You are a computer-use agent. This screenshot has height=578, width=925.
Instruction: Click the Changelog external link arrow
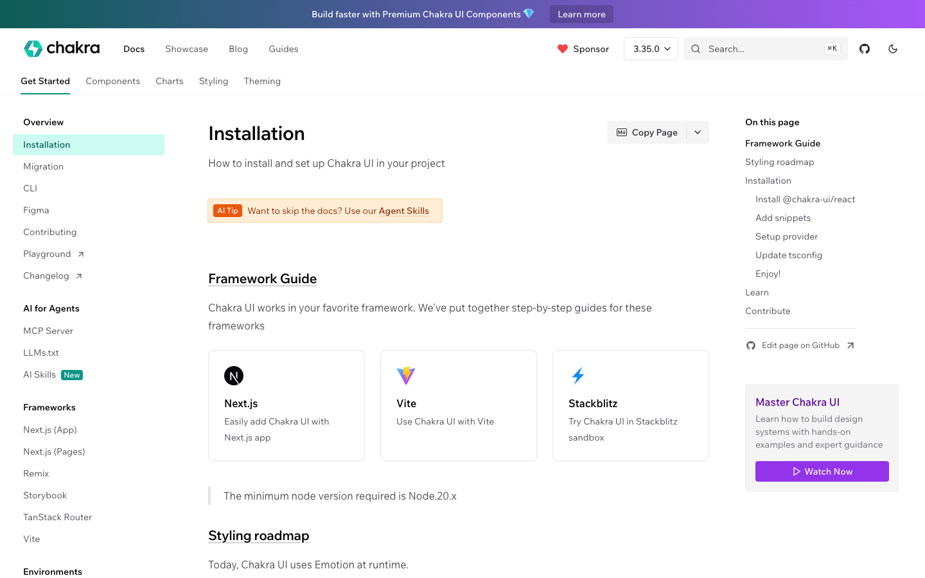tap(79, 276)
